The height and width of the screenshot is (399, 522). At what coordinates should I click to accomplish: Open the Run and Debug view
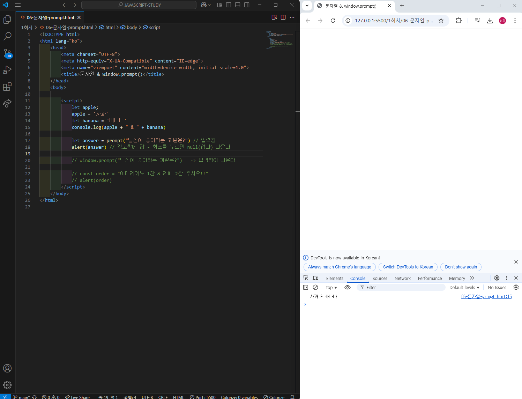click(x=7, y=70)
